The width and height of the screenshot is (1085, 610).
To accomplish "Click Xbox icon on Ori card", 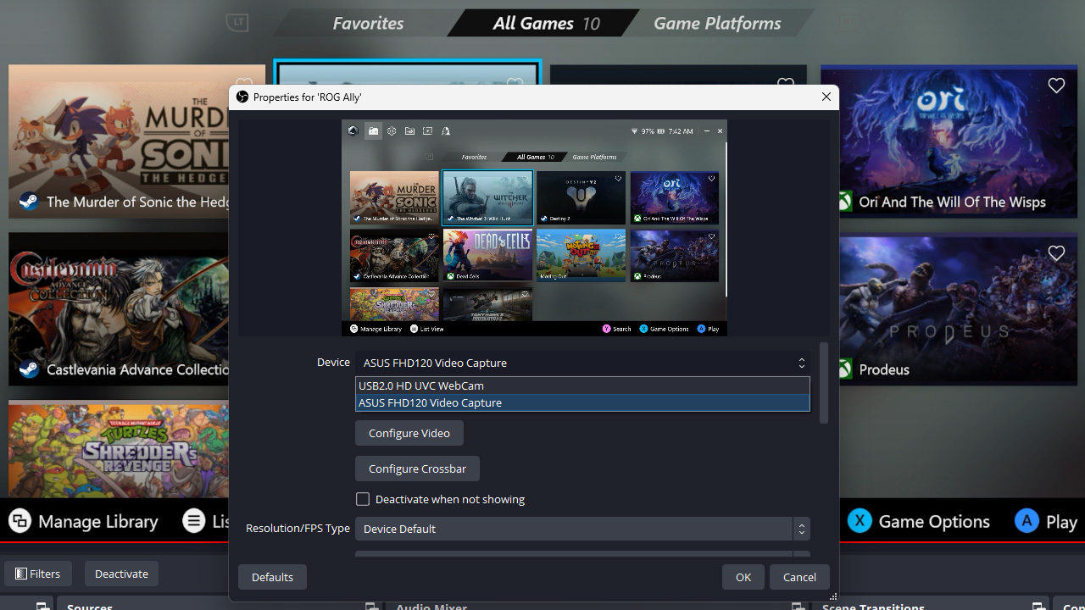I will click(x=845, y=202).
